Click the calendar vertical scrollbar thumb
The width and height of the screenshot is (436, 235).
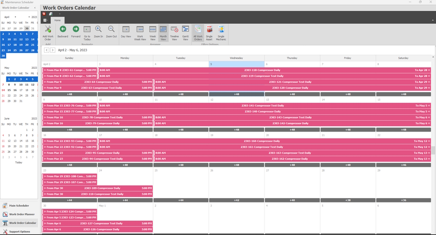433,150
